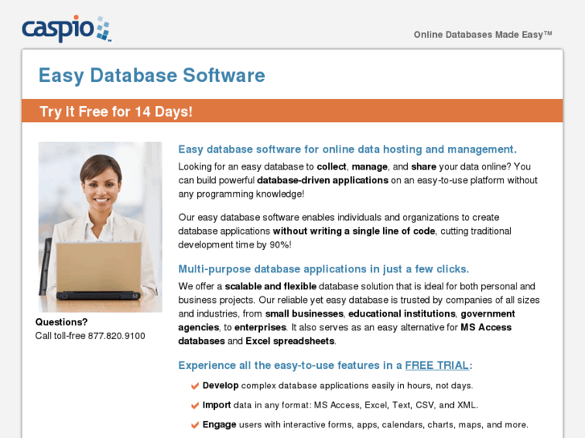Image resolution: width=585 pixels, height=438 pixels.
Task: Click the 'Easy Database Software' heading
Action: pyautogui.click(x=152, y=76)
